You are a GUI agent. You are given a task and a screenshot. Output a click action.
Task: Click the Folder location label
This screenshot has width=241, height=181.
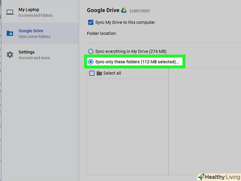[x=102, y=33]
